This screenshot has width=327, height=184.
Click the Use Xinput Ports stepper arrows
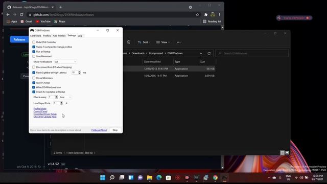pos(61,103)
